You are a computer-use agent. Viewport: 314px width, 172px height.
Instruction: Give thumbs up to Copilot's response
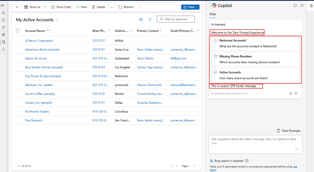[291, 93]
